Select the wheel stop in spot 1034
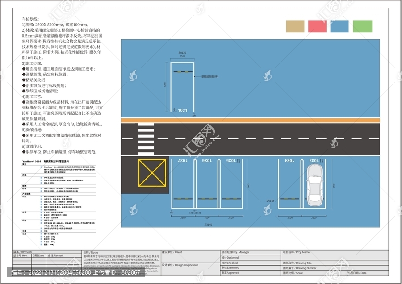 point(290,199)
